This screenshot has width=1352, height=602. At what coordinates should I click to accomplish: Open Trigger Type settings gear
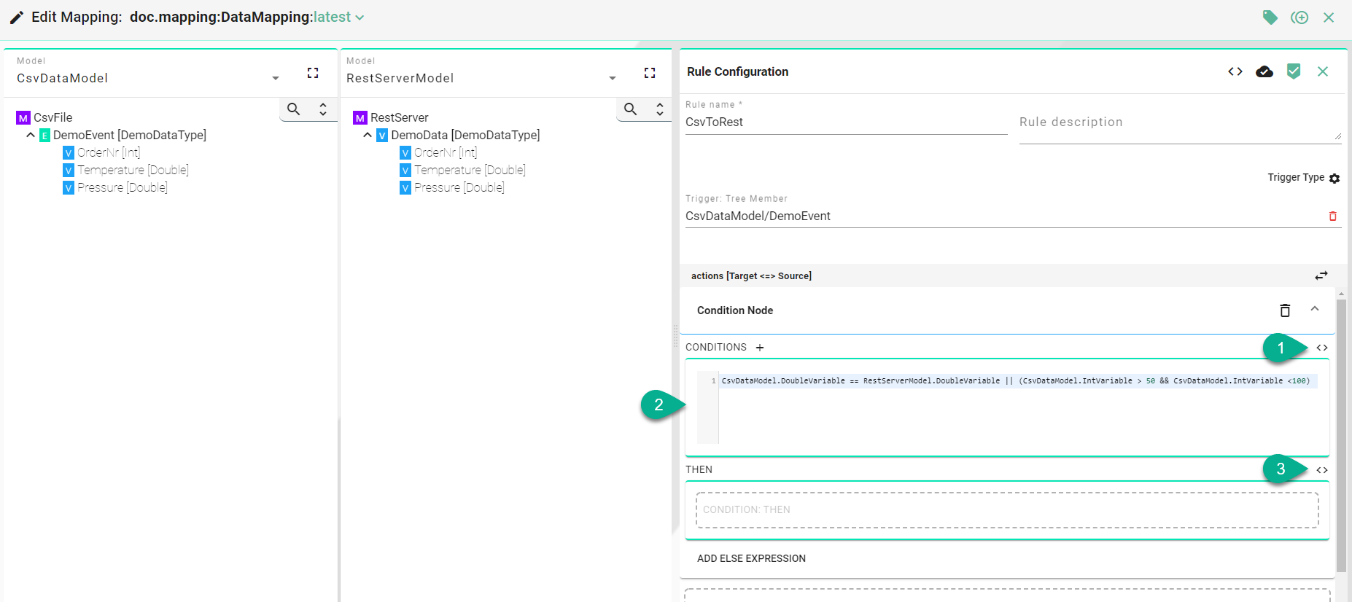coord(1334,179)
